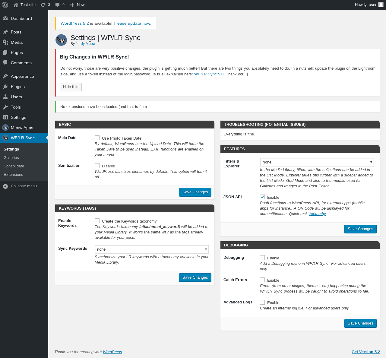The image size is (386, 358).
Task: Click the Jordy Meow author link
Action: [x=86, y=44]
